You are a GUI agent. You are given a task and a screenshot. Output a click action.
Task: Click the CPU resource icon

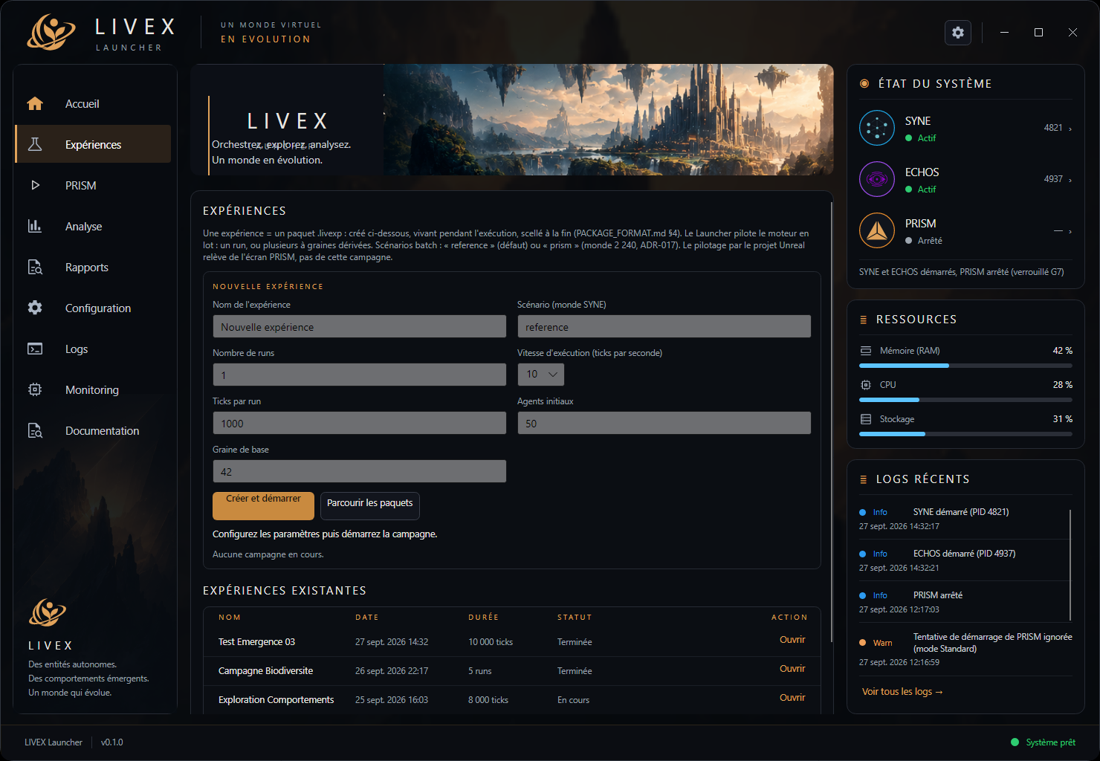(866, 385)
